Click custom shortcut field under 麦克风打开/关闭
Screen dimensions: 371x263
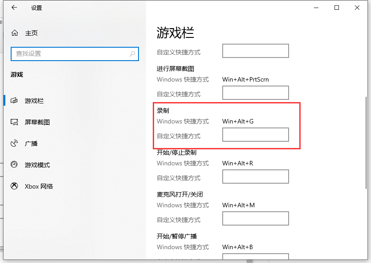(255, 219)
